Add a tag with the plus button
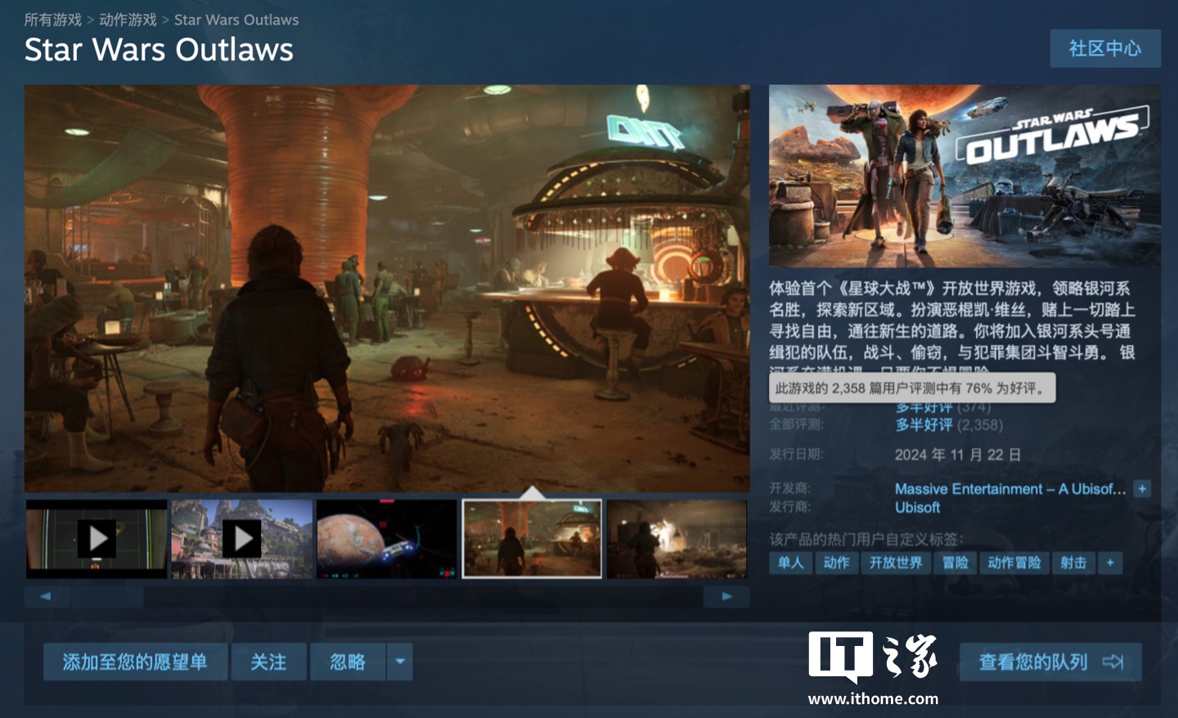This screenshot has width=1178, height=718. point(1110,563)
